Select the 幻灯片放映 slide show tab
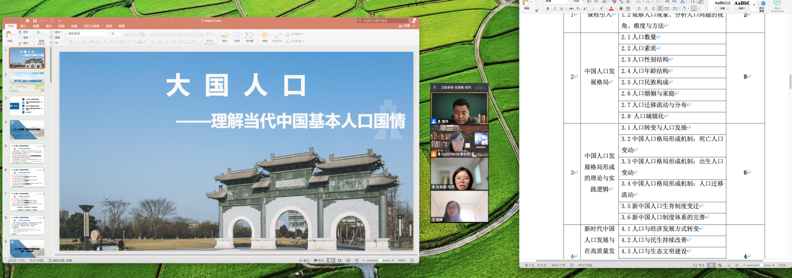 point(92,26)
